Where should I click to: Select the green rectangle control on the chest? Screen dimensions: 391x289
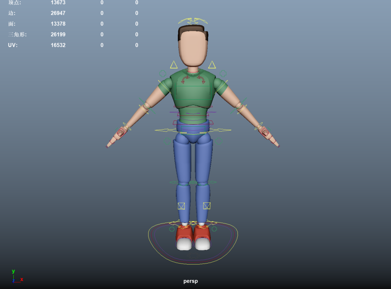point(193,87)
